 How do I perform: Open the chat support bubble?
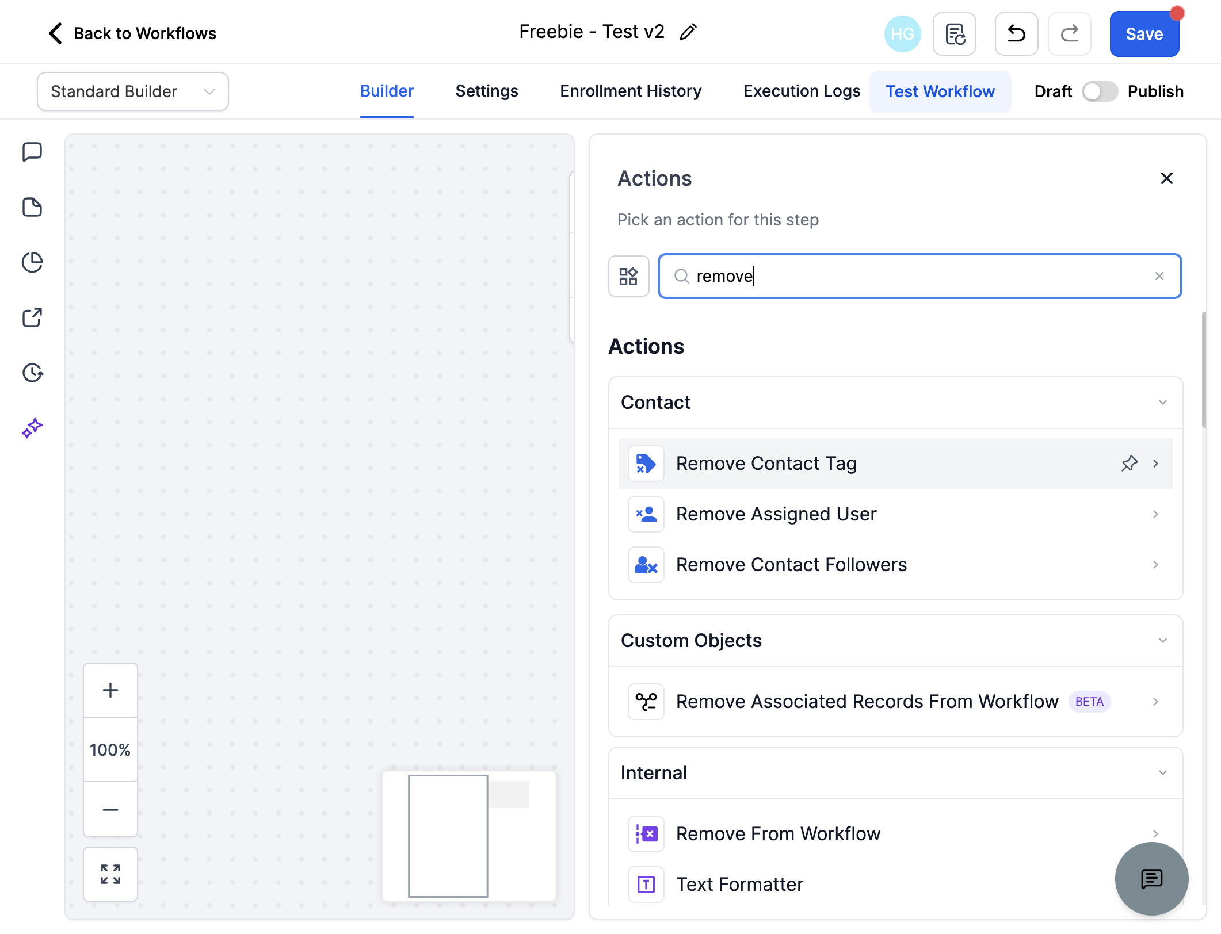click(1151, 879)
